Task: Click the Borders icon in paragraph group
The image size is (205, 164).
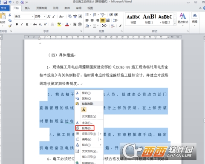Action: pos(95,26)
